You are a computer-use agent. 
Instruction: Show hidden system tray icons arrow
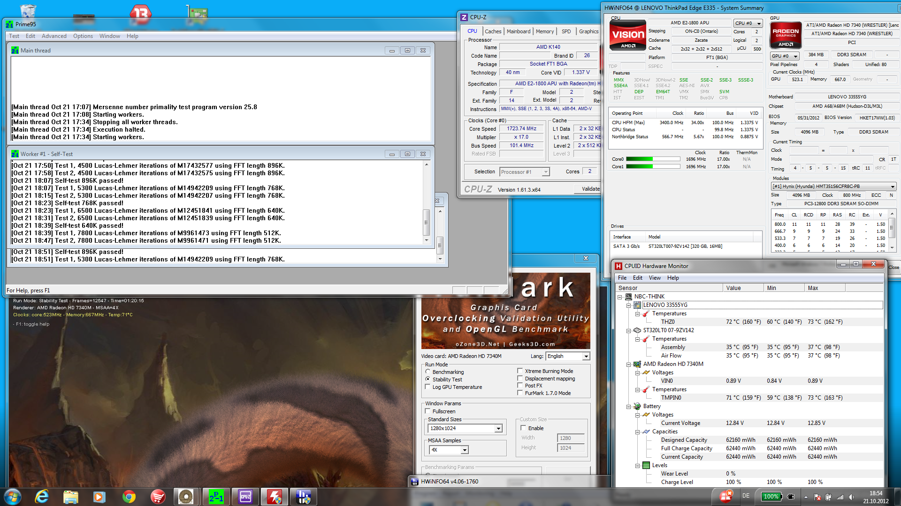pos(806,497)
